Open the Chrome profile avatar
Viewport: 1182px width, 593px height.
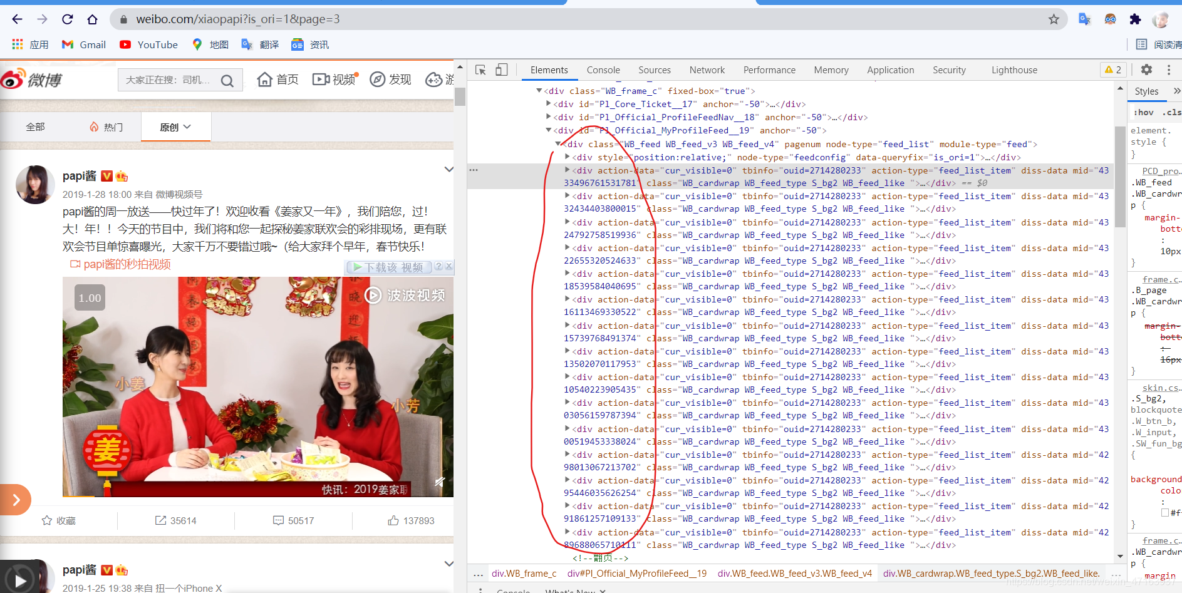click(1160, 19)
